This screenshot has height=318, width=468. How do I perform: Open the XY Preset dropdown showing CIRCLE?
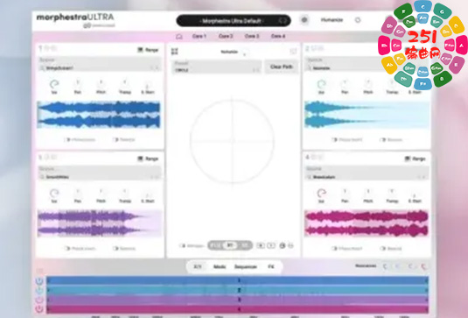pos(217,67)
